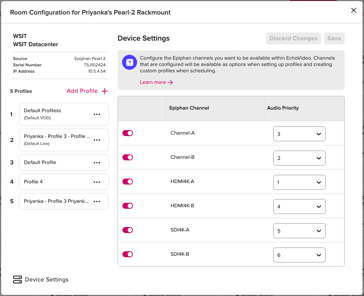Disable the Channel-A toggle
364x296 pixels.
coord(128,133)
